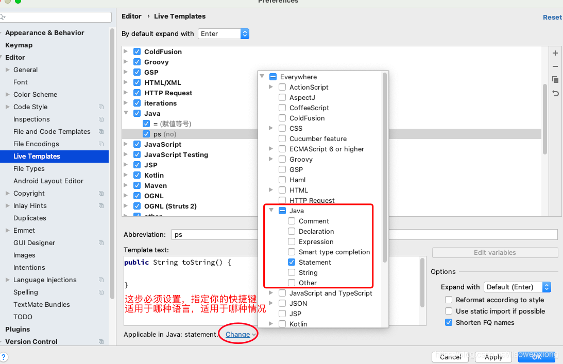Image resolution: width=563 pixels, height=364 pixels.
Task: Click the Cancel button
Action: (450, 357)
